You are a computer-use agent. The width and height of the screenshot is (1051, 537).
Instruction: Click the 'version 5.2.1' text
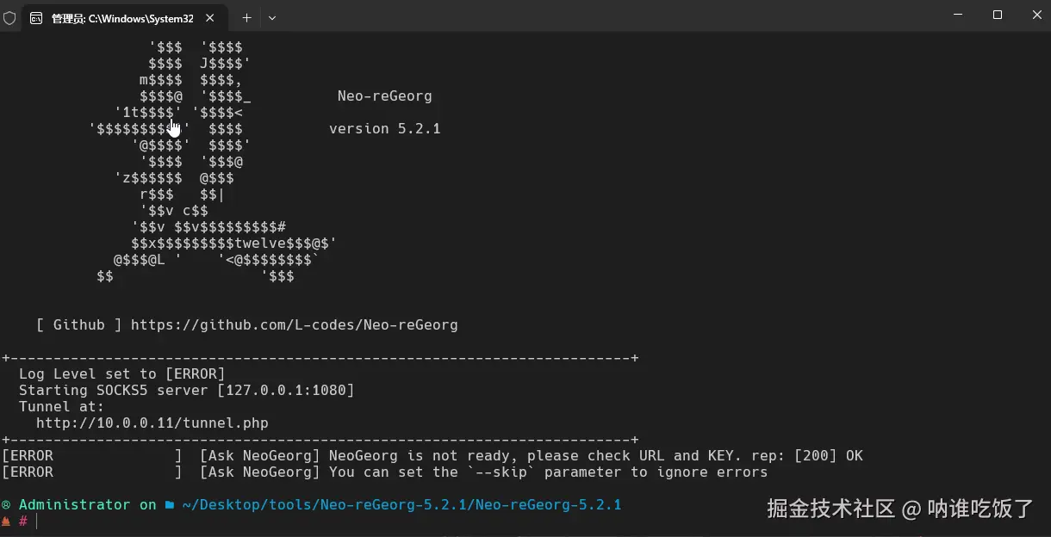pos(384,129)
